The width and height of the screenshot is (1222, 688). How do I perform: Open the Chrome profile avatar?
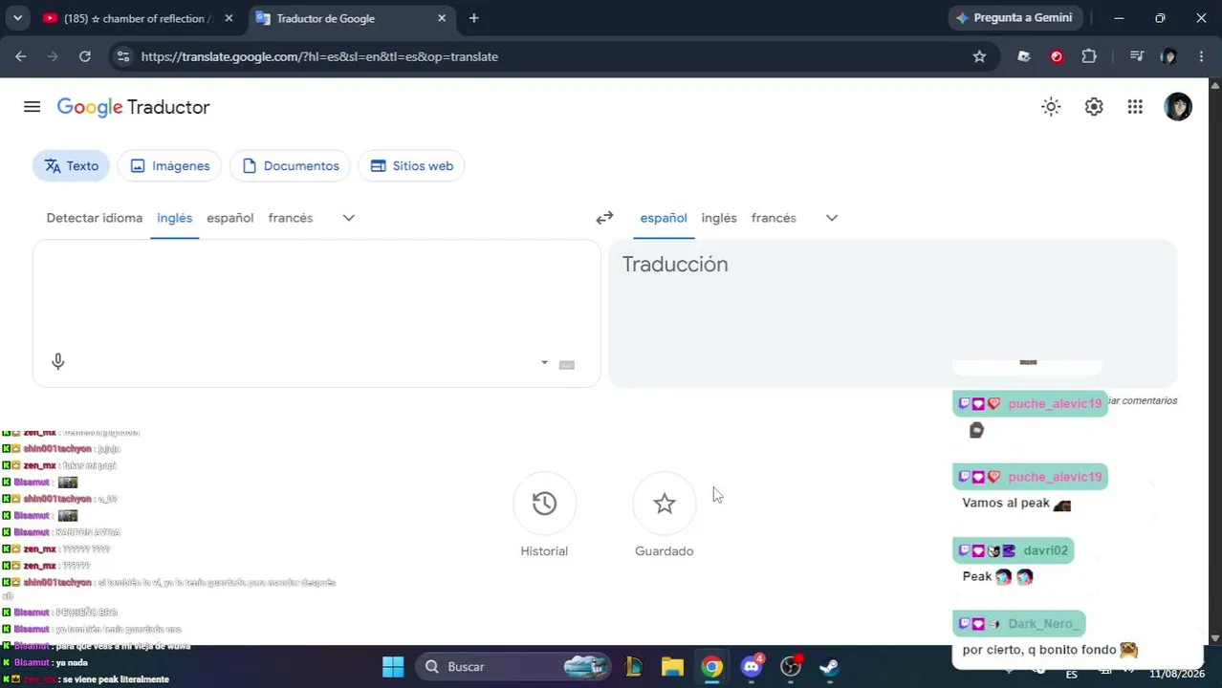1168,56
